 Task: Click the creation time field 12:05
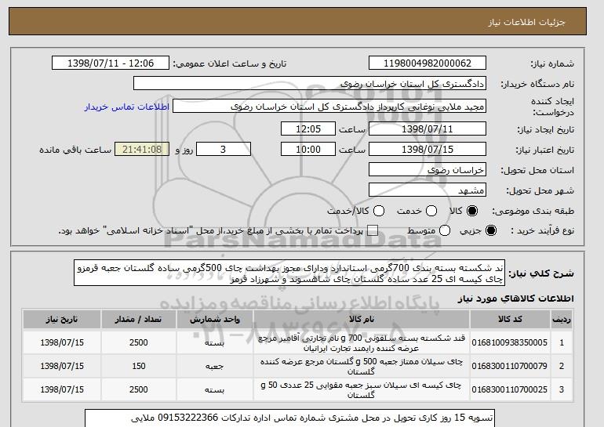coord(308,128)
